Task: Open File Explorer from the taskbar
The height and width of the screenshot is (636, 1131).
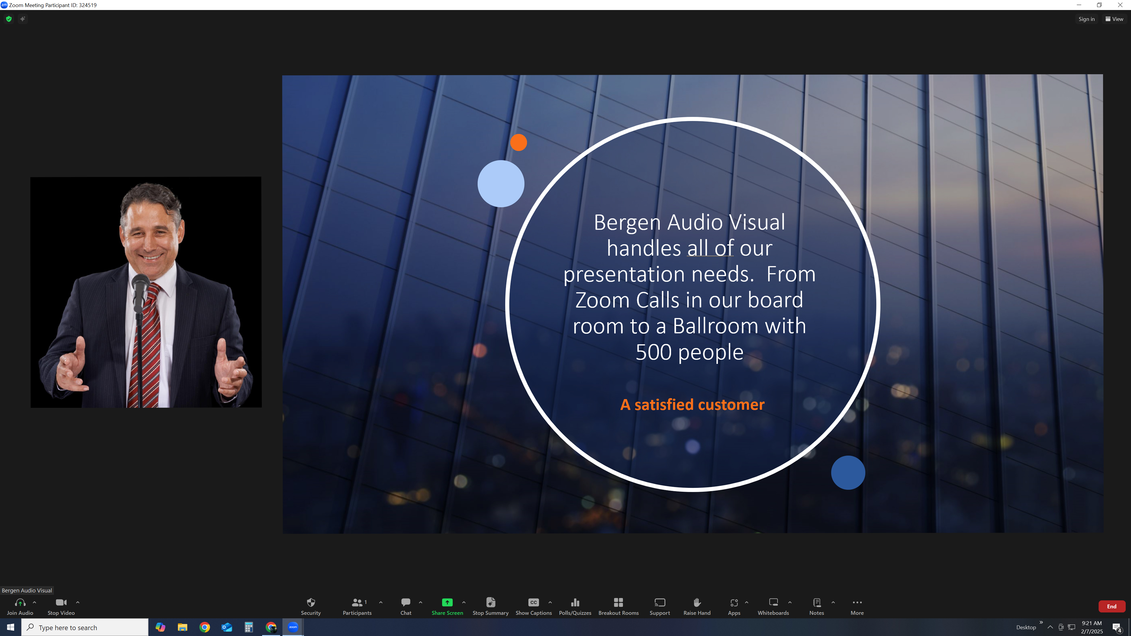Action: [x=182, y=627]
